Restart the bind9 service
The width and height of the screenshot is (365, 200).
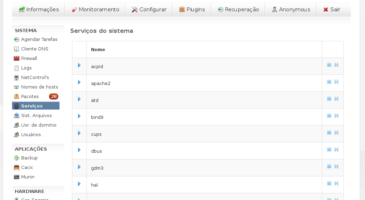tap(336, 116)
